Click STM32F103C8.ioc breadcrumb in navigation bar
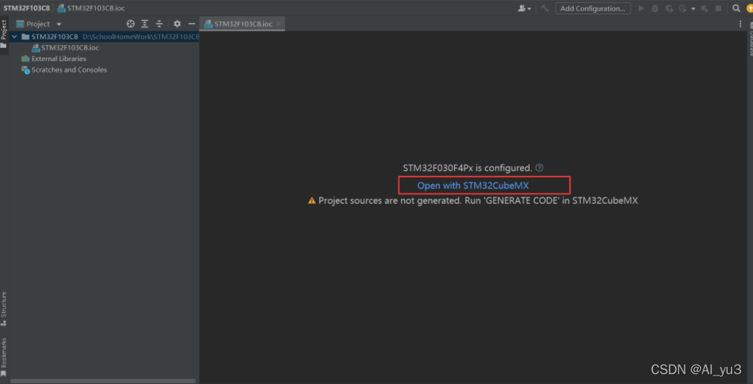This screenshot has height=384, width=753. (91, 8)
